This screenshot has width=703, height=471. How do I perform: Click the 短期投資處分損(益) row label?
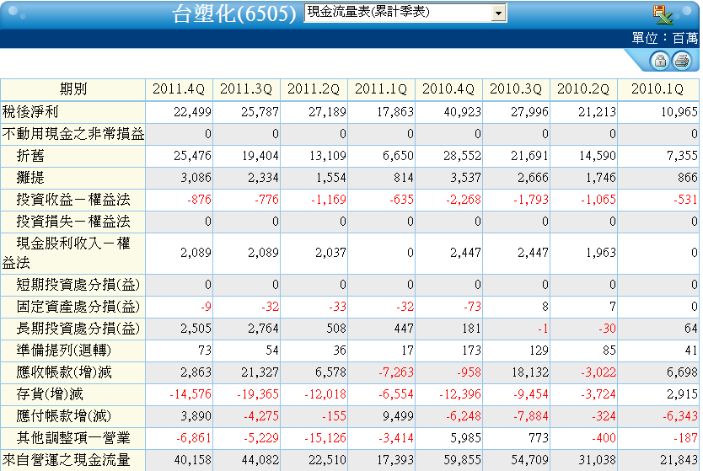pyautogui.click(x=78, y=285)
